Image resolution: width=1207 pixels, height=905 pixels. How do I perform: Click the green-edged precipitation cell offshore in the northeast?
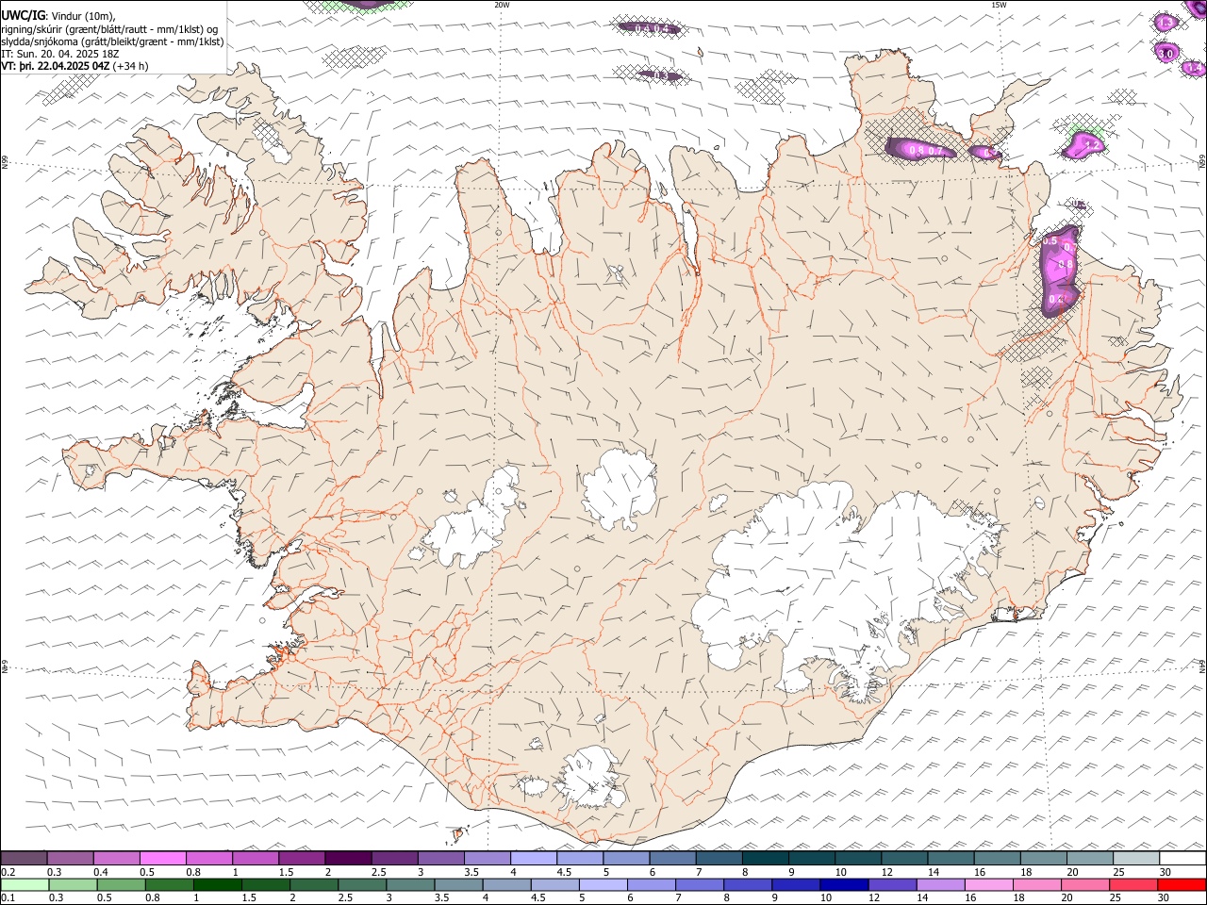pyautogui.click(x=1083, y=143)
